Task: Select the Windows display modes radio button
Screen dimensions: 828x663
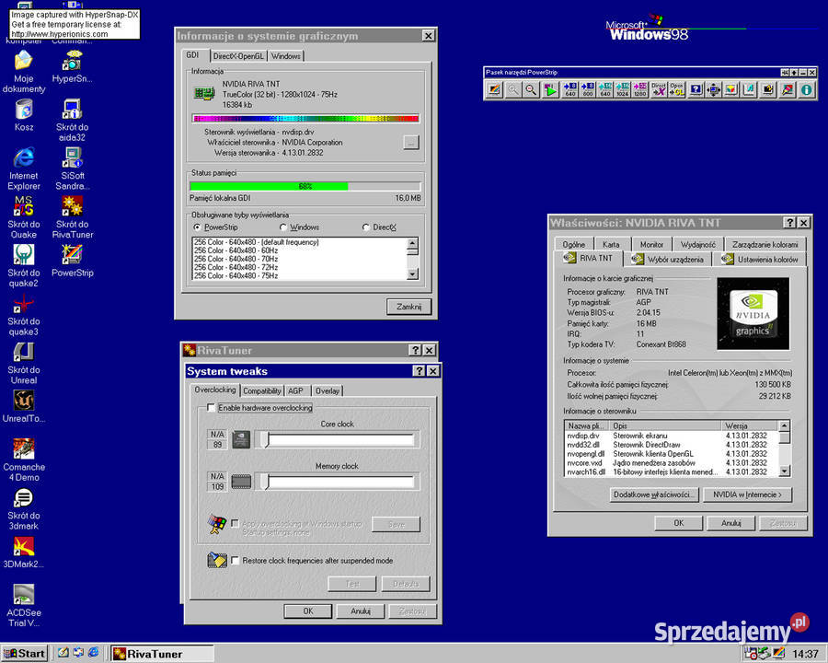Action: pyautogui.click(x=283, y=227)
